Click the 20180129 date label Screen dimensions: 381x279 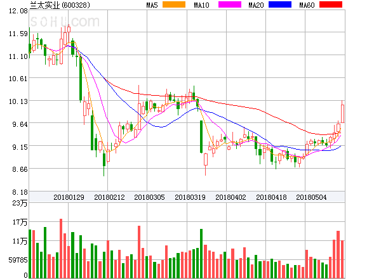tap(69, 197)
